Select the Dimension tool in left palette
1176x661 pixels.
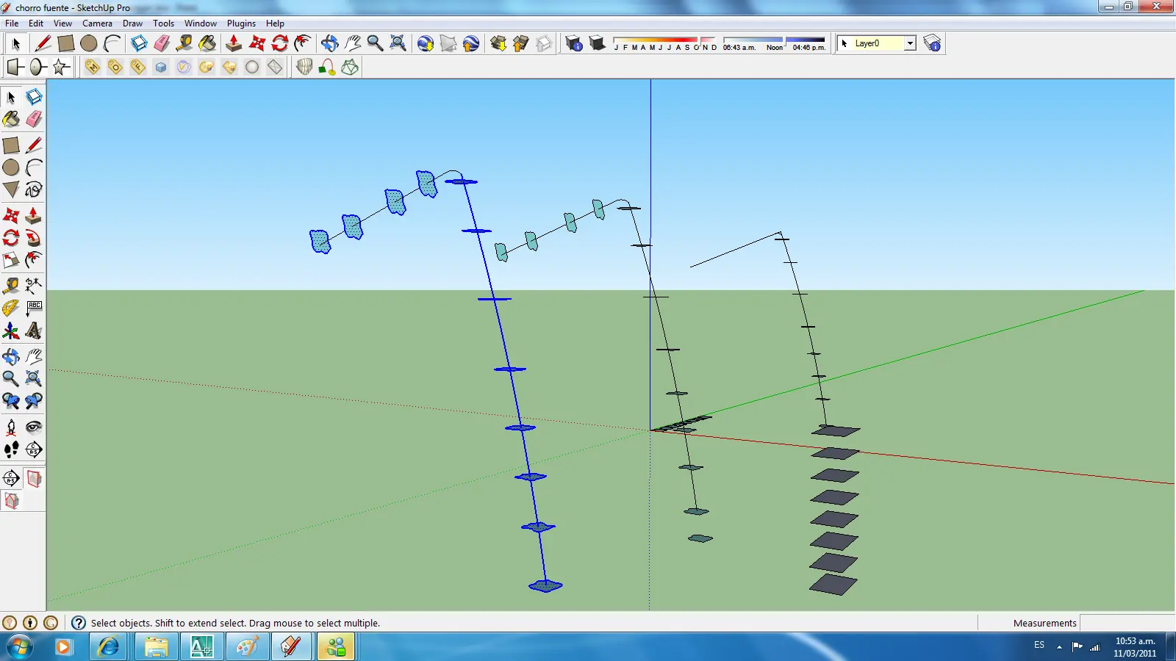34,285
